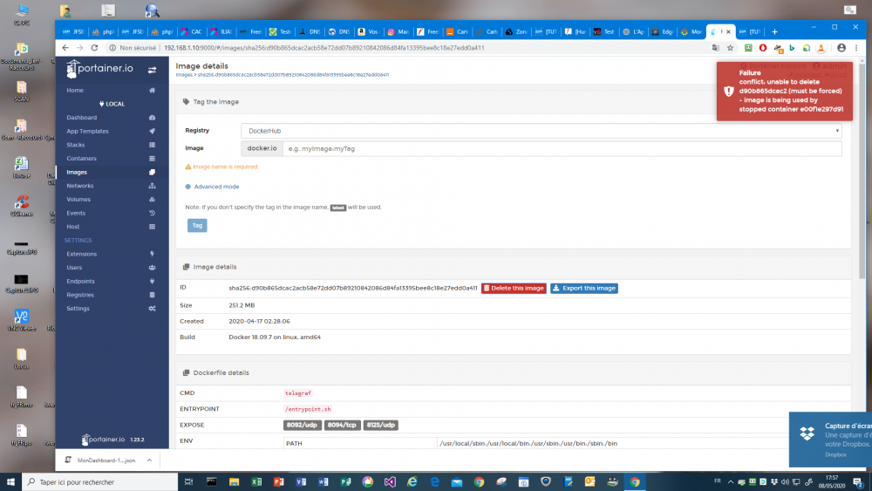
Task: Open the MonDashboard download item options arrow
Action: [x=148, y=460]
